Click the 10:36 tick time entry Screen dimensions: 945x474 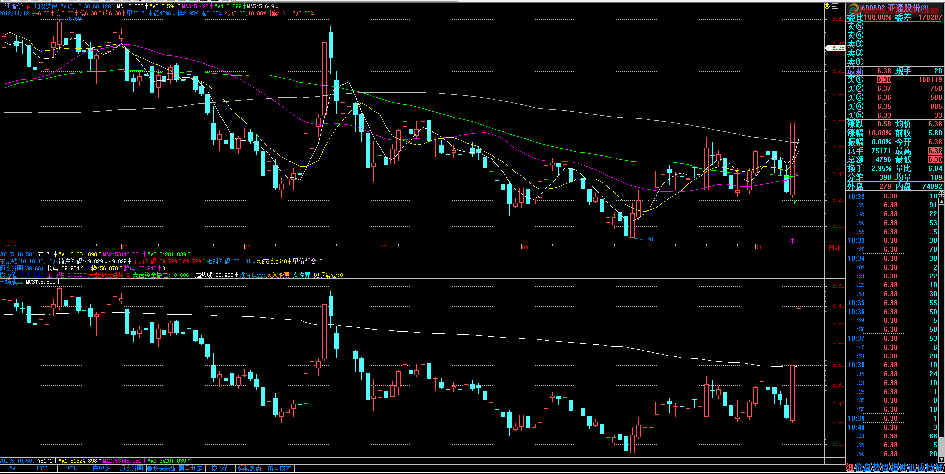(x=856, y=312)
